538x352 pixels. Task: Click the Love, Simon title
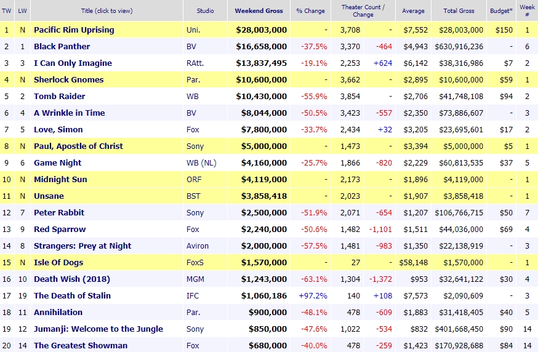tap(58, 130)
